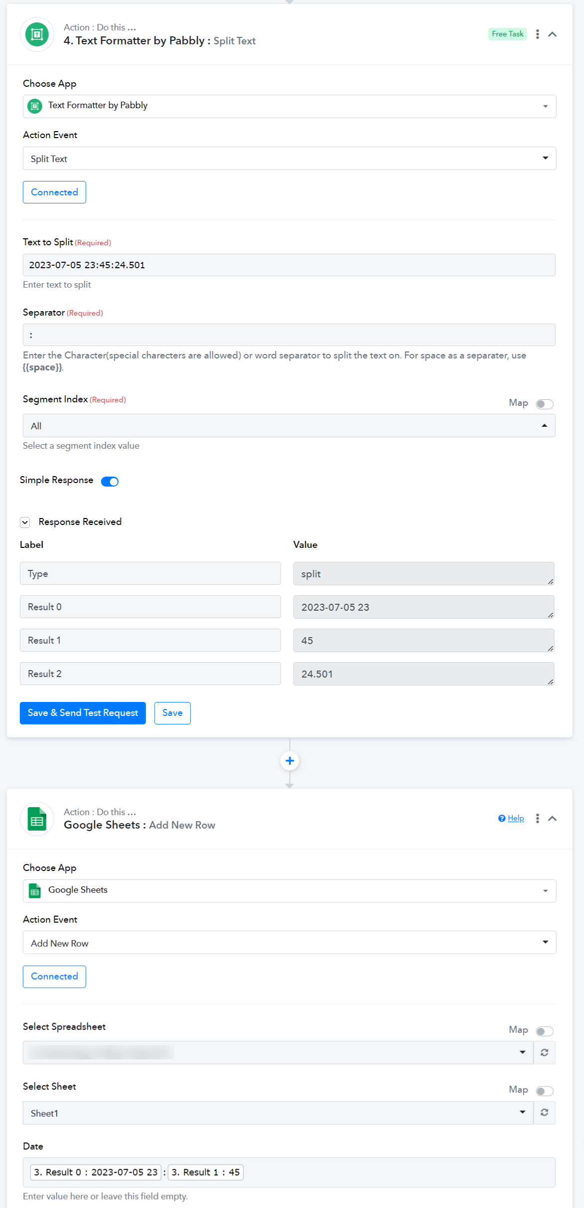Click the Separator input field
584x1208 pixels.
click(x=289, y=335)
